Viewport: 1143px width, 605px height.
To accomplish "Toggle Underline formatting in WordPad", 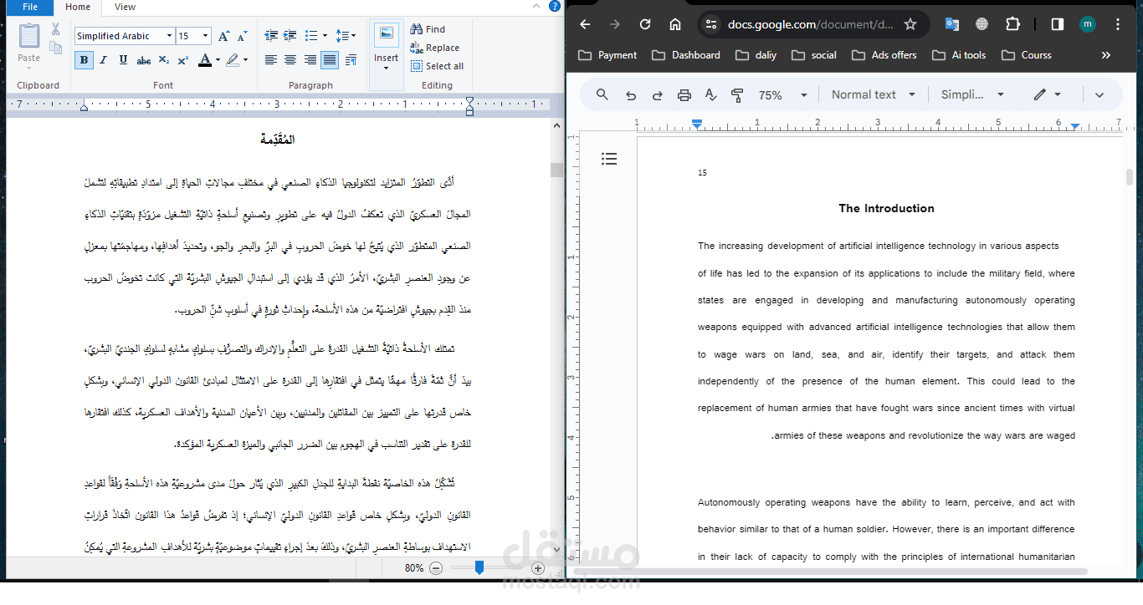I will (x=124, y=60).
